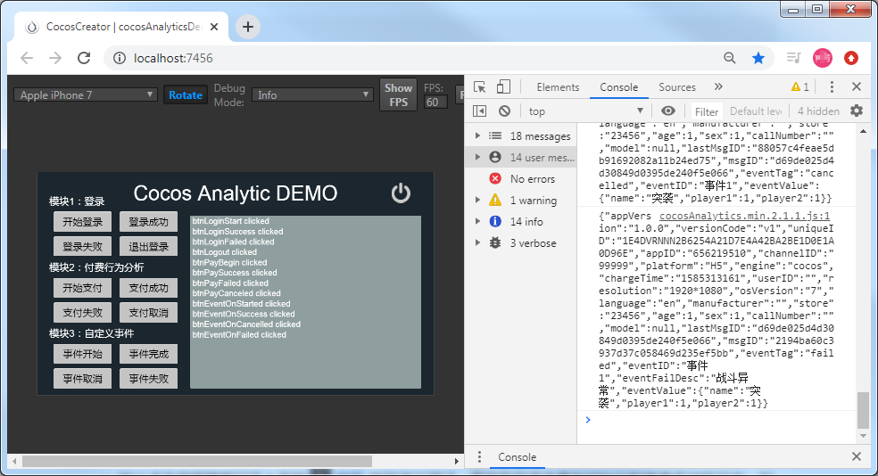The width and height of the screenshot is (878, 476).
Task: Click the 开始登录 button
Action: (x=82, y=221)
